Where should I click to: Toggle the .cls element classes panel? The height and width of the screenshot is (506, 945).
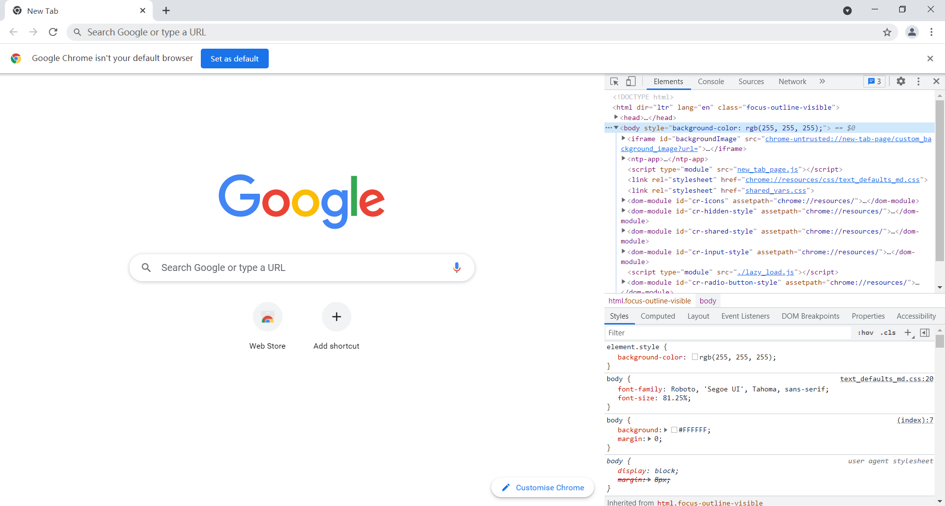pyautogui.click(x=888, y=333)
